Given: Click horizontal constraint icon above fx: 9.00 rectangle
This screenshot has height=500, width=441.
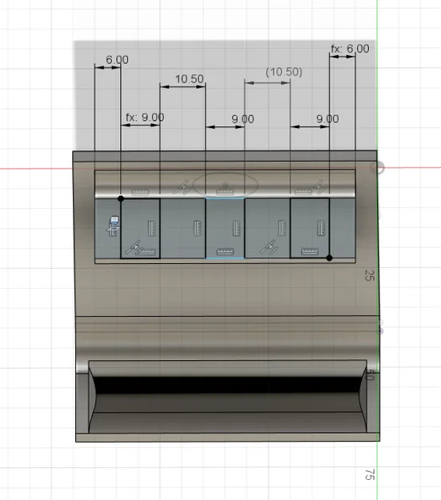Looking at the screenshot, I should point(140,192).
